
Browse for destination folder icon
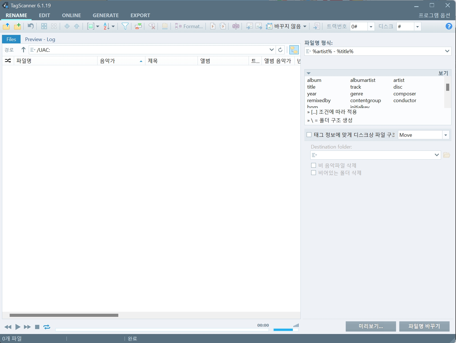coord(446,155)
